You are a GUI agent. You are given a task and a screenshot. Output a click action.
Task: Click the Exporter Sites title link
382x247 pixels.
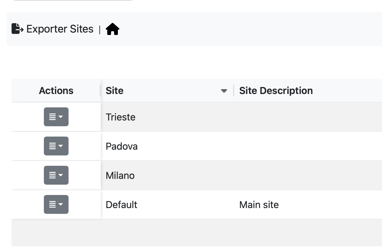click(60, 29)
